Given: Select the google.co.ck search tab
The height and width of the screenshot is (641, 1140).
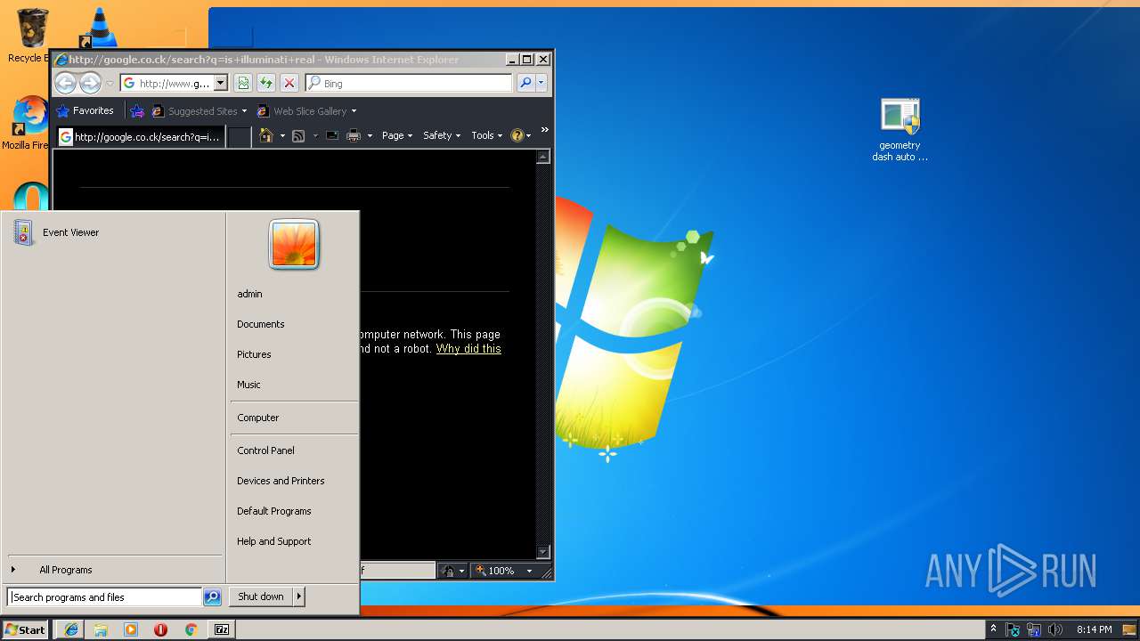Looking at the screenshot, I should coord(140,137).
